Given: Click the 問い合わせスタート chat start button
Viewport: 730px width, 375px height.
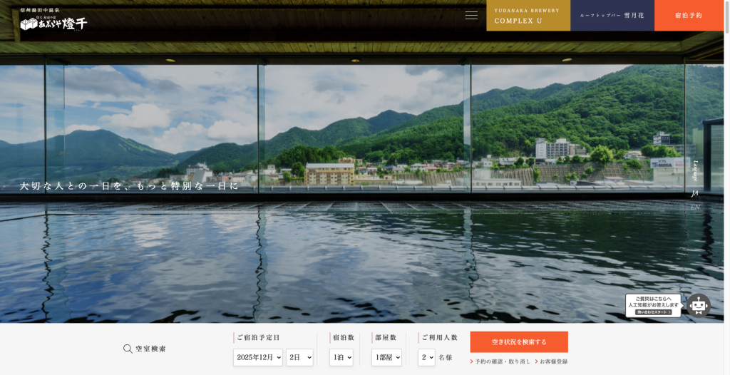Looking at the screenshot, I should (653, 312).
